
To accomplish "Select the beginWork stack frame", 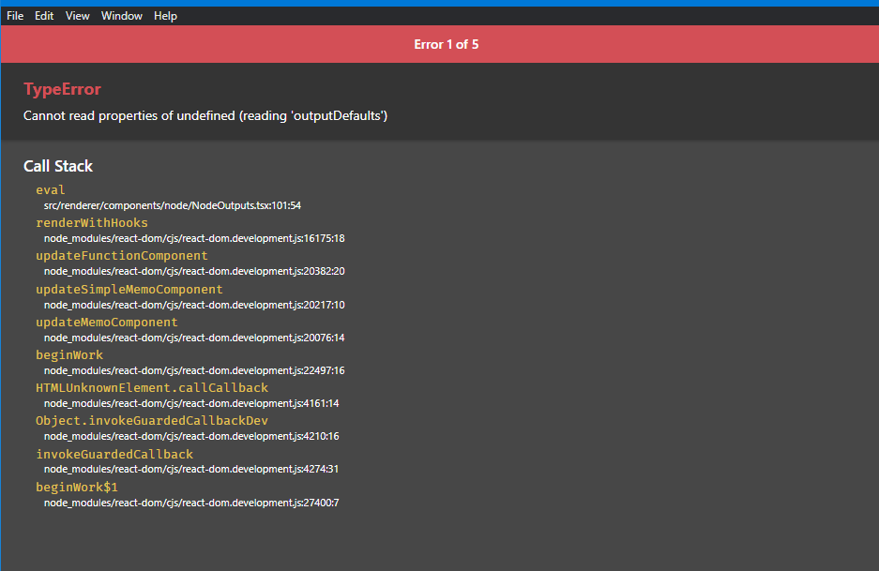I will [68, 354].
